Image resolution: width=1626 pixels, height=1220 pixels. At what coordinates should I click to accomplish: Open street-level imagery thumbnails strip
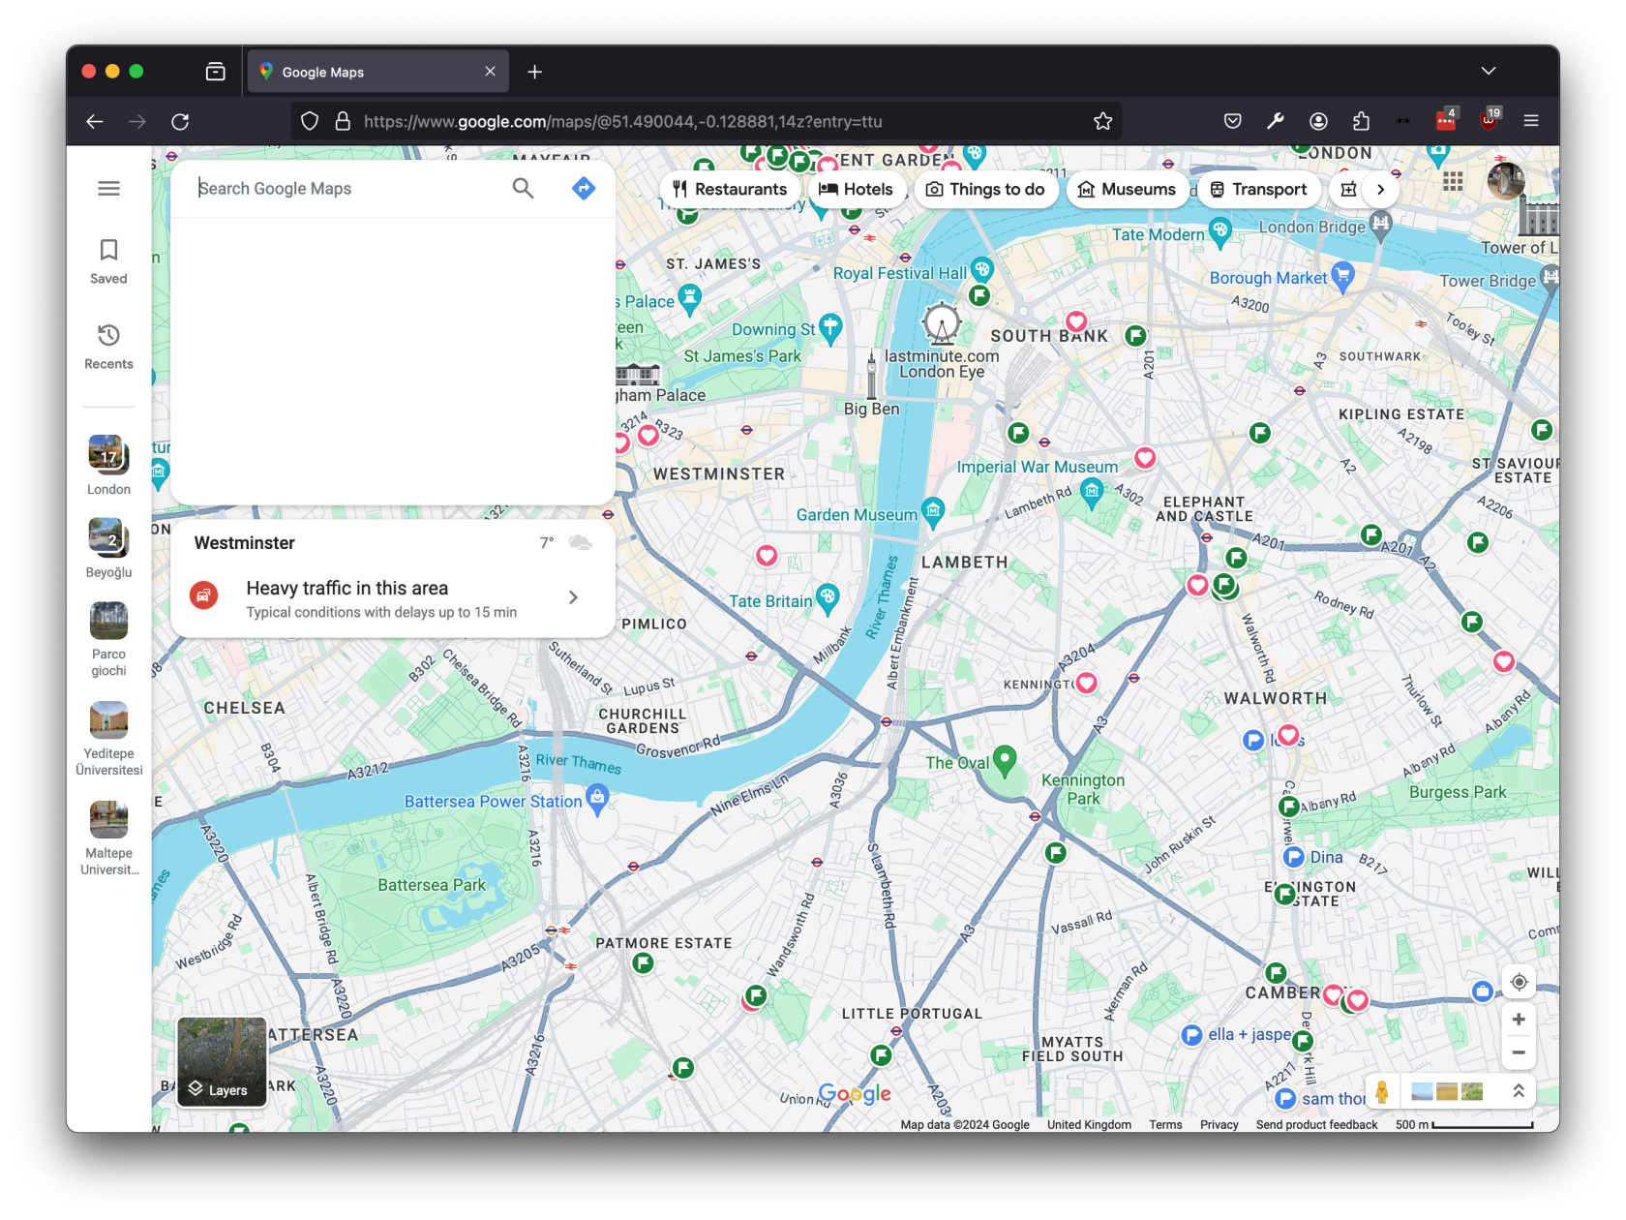click(x=1447, y=1092)
